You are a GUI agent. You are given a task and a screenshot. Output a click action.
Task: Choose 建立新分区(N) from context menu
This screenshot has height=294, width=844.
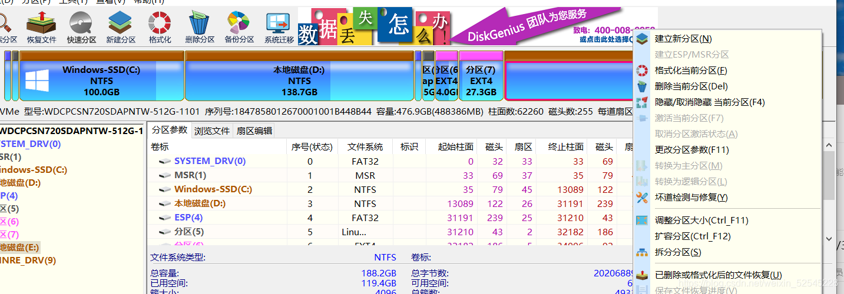click(683, 39)
